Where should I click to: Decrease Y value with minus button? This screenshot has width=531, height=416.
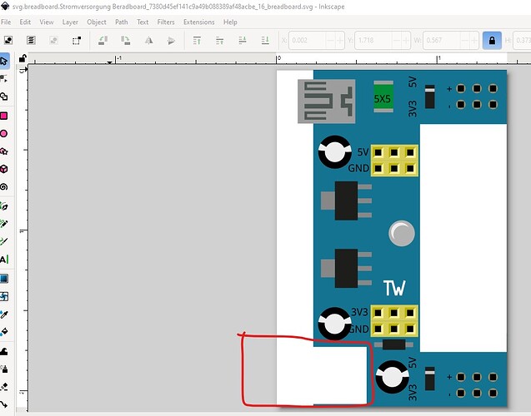coord(397,40)
